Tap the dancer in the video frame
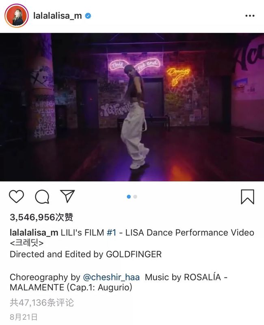 [x=135, y=117]
